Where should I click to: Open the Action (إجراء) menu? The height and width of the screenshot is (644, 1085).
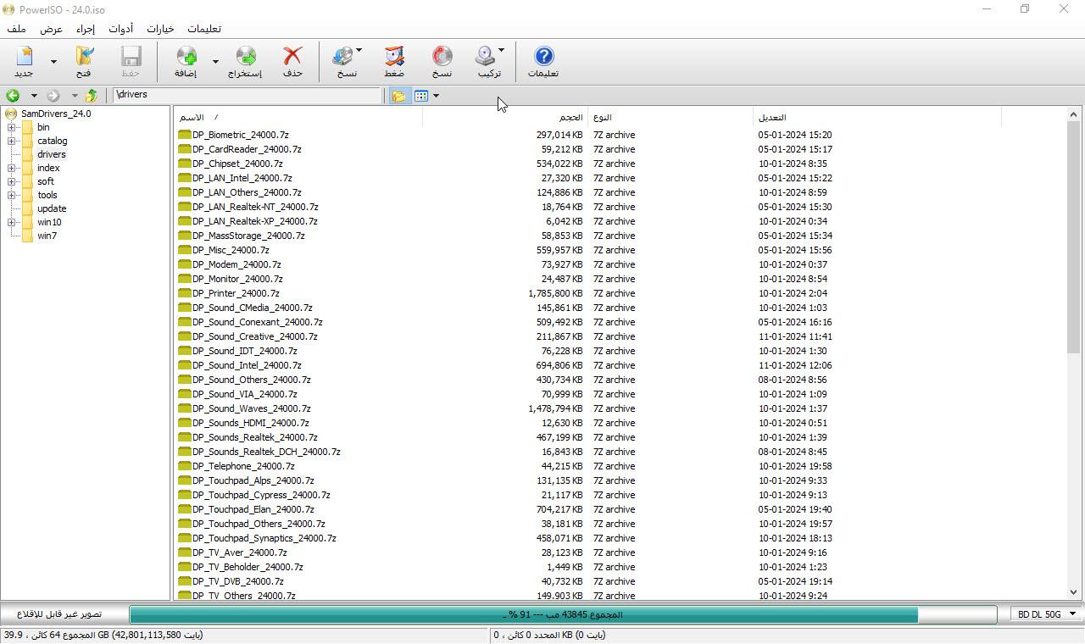click(86, 29)
